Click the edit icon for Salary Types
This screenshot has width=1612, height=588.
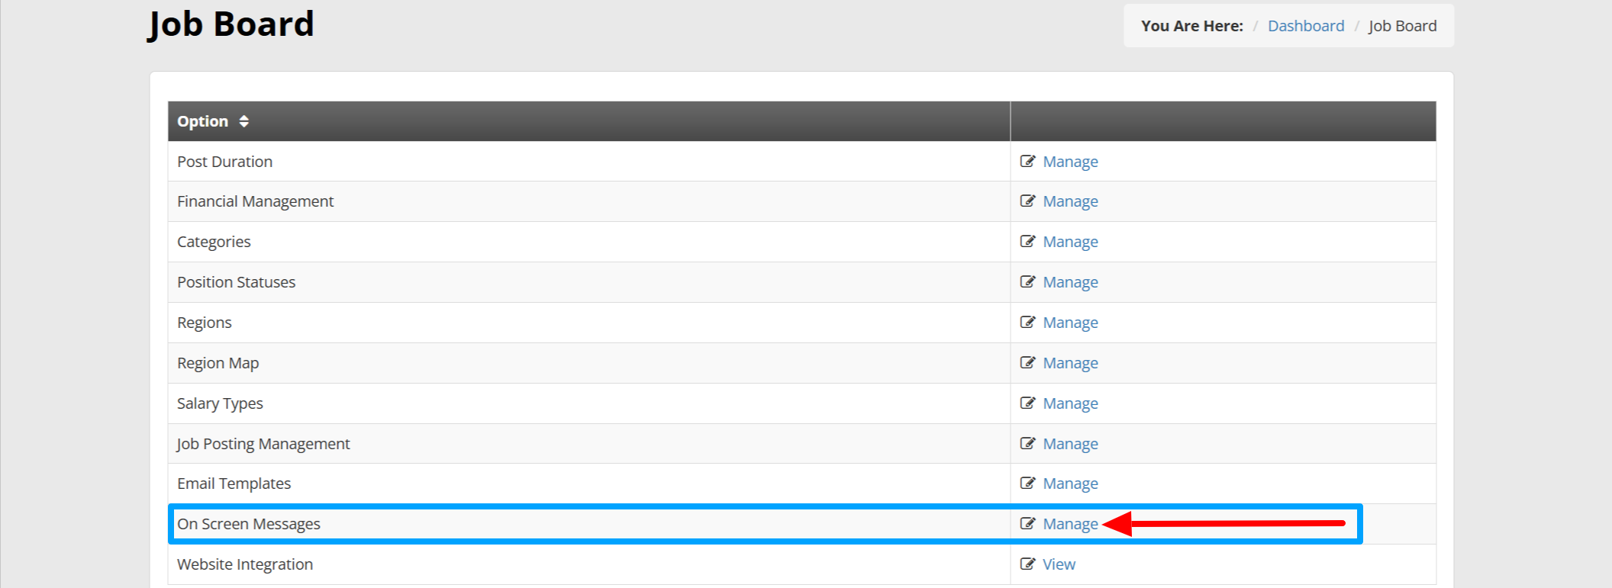coord(1027,403)
